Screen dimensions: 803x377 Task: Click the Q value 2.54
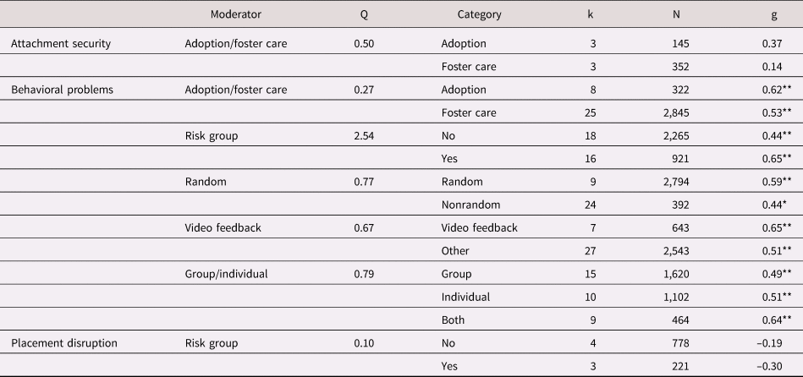pyautogui.click(x=365, y=135)
